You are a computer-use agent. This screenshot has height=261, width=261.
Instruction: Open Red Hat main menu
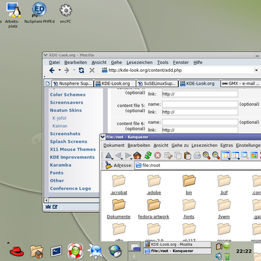16,251
